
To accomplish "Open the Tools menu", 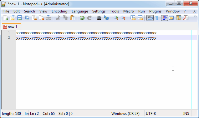I will coord(114,11).
